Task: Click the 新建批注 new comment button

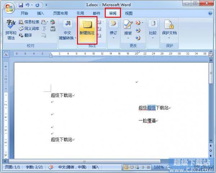Action: [x=87, y=31]
